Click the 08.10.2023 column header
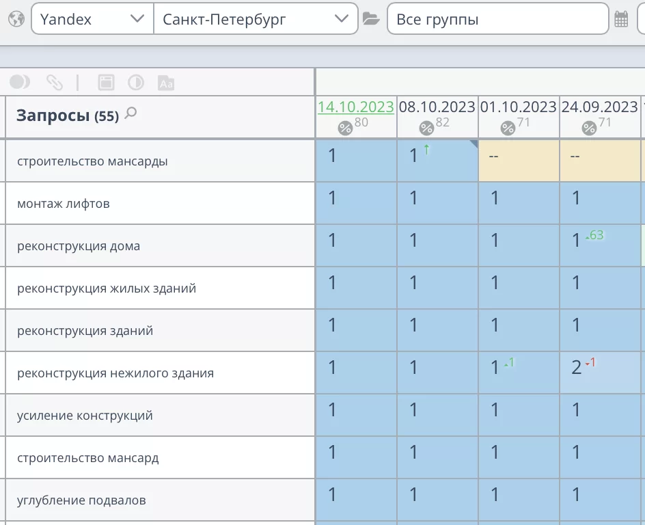 437,107
